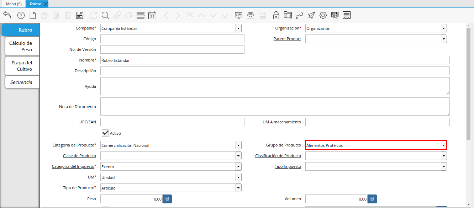474x208 pixels.
Task: Open zoom across folder magnifier icon
Action: [x=288, y=15]
